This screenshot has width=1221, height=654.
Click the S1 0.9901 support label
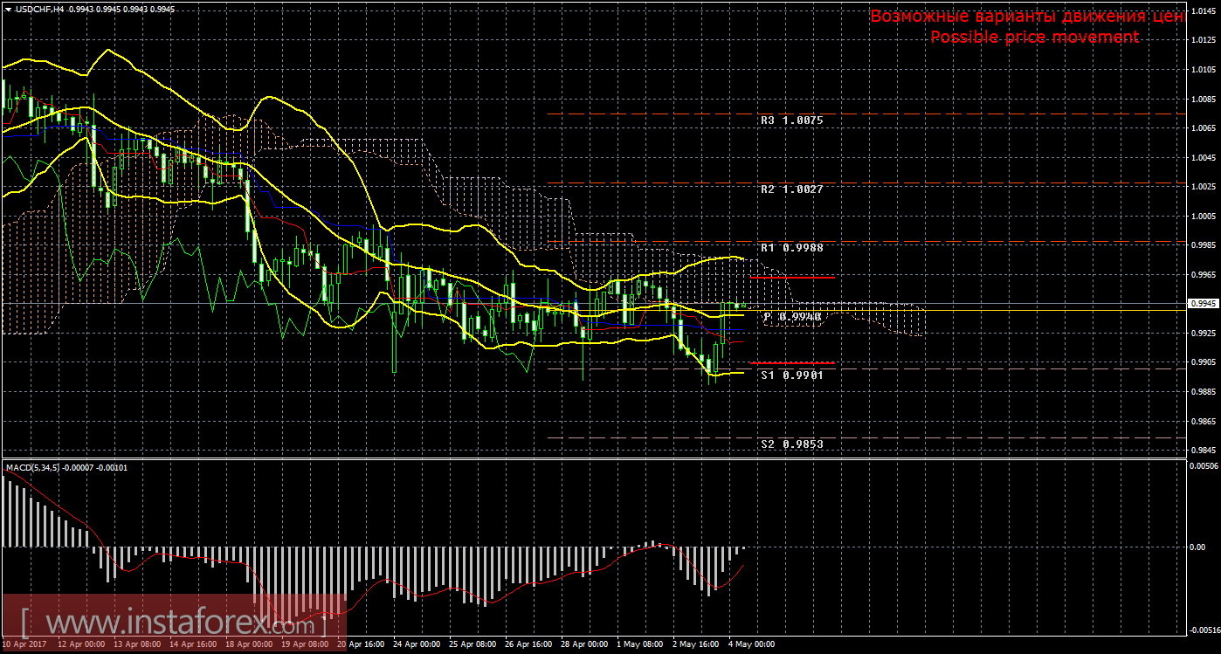[791, 375]
